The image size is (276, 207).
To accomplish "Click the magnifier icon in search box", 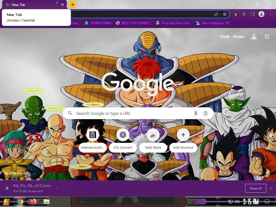I will (70, 113).
